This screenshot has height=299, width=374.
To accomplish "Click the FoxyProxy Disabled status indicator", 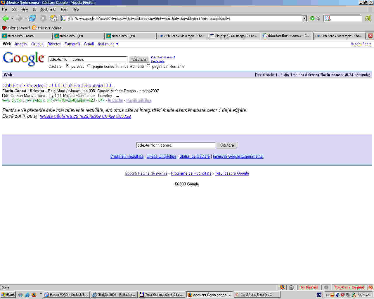I will point(349,287).
